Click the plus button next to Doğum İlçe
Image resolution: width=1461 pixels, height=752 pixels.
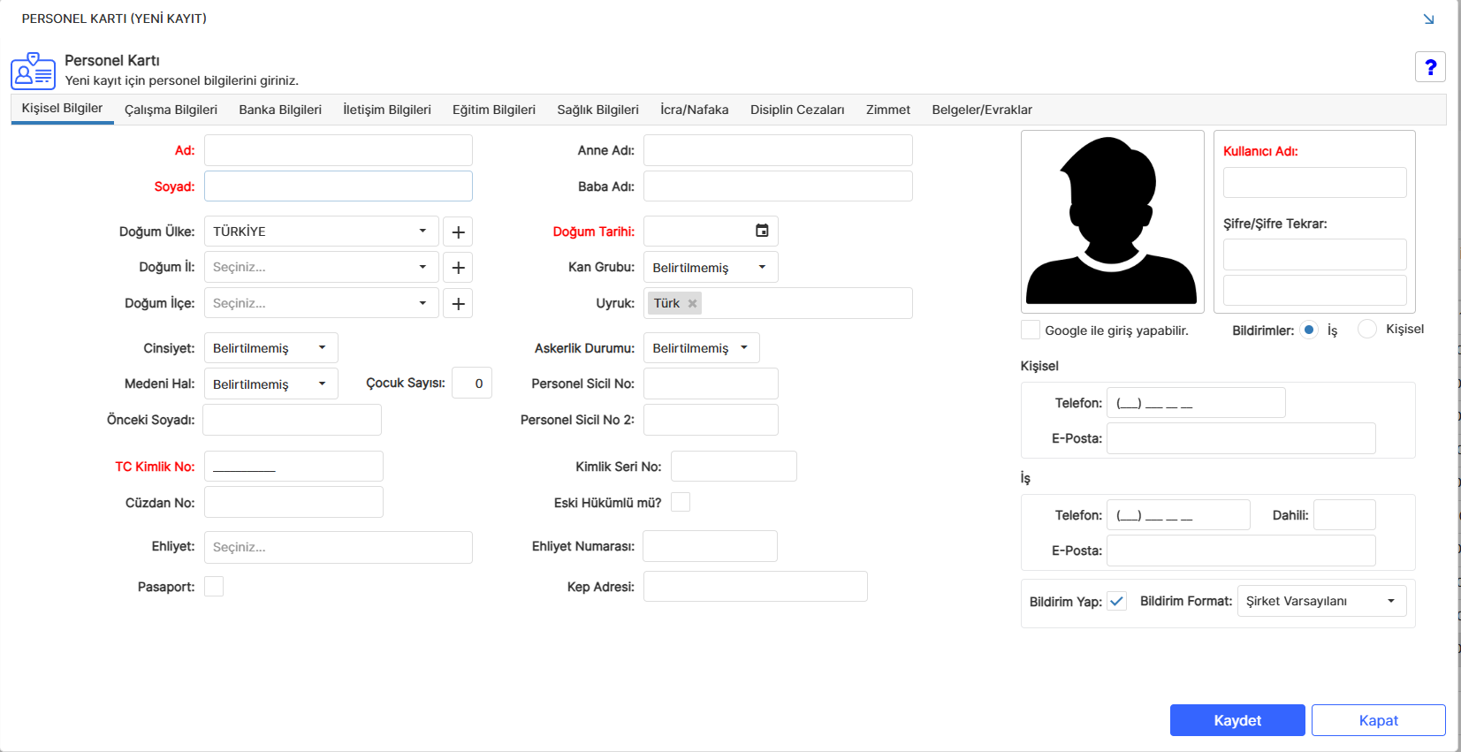tap(458, 303)
